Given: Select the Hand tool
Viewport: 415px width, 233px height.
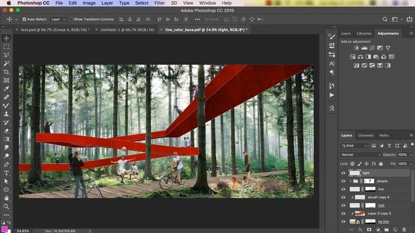Looking at the screenshot, I should point(6,198).
